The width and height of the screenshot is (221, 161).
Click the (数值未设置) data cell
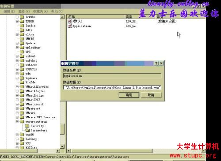point(167,21)
